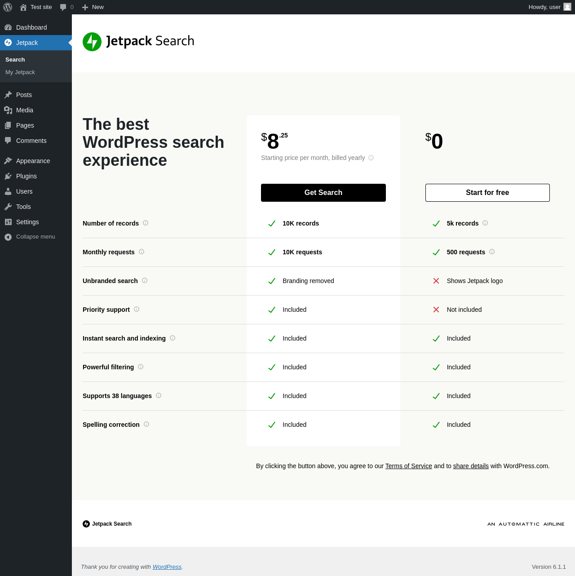Click the Pages sidebar icon

tap(8, 125)
